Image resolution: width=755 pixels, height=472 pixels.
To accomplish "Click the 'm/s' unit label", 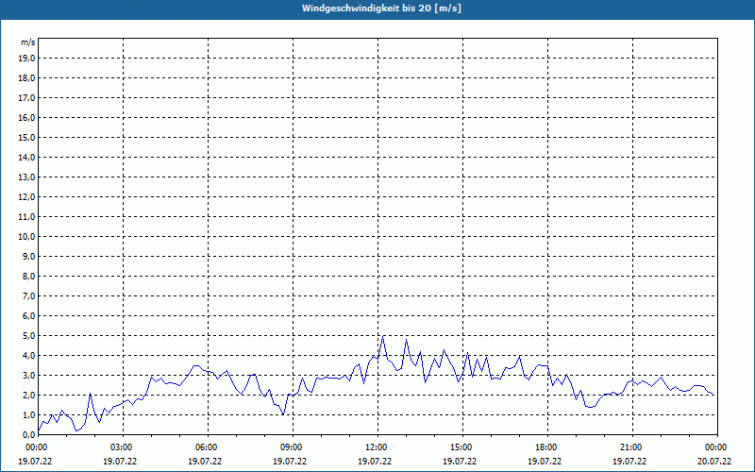I will (x=28, y=42).
